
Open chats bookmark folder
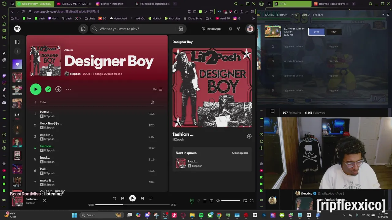[90, 18]
